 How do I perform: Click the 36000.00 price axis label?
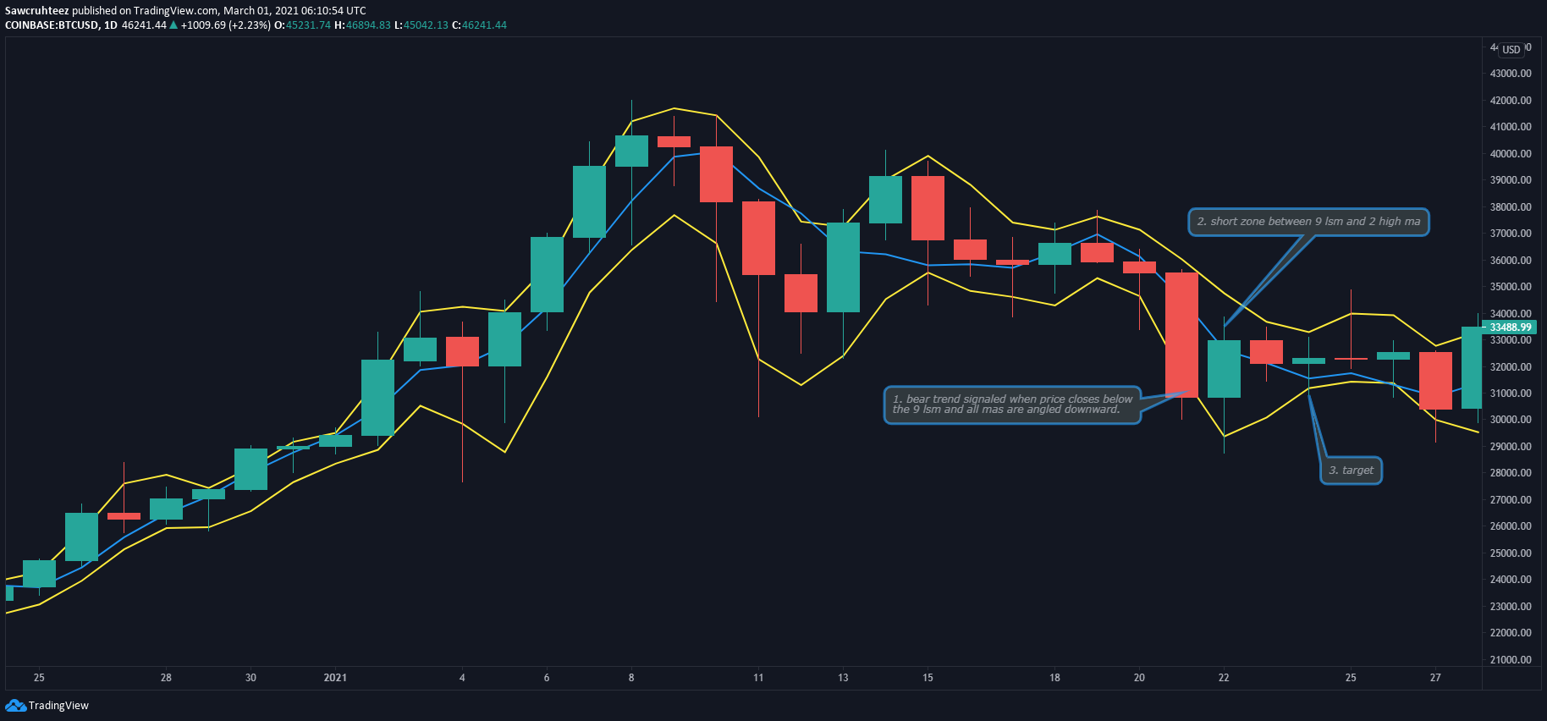click(1511, 261)
